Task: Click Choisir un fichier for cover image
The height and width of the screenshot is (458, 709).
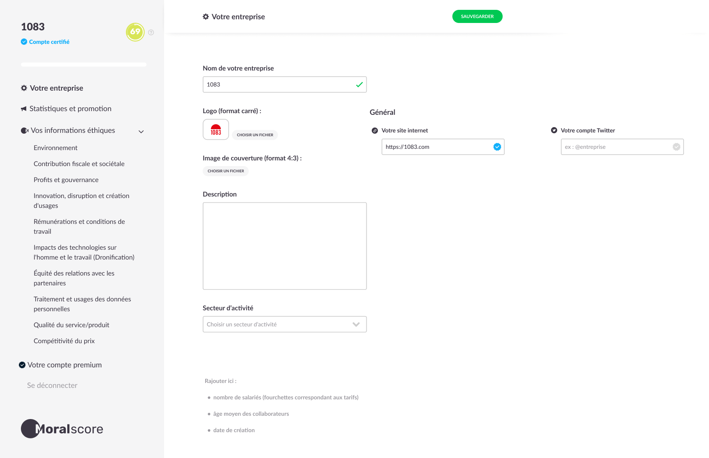Action: [x=226, y=171]
